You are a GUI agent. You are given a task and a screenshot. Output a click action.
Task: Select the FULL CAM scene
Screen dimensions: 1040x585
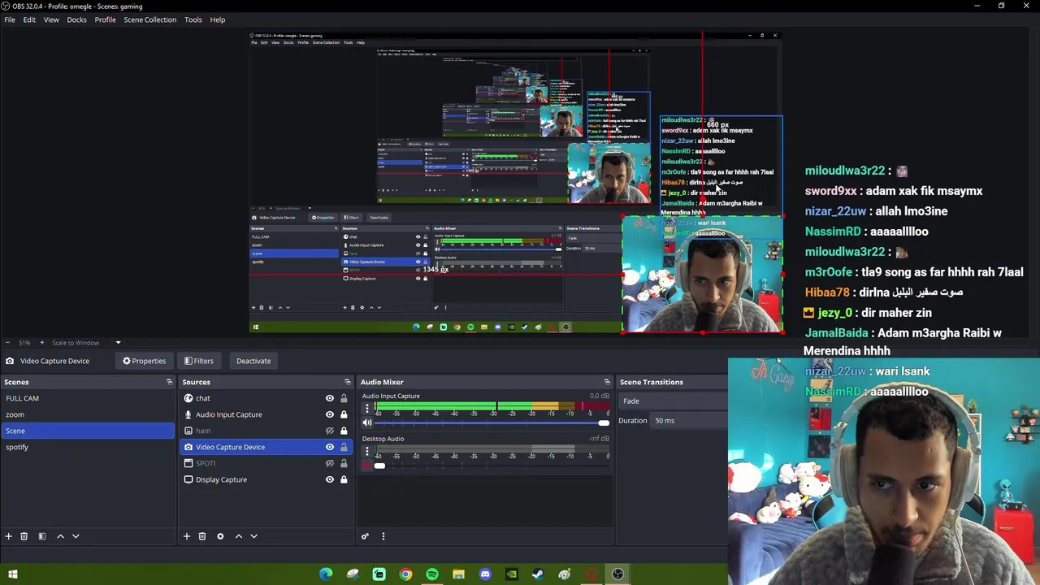click(x=88, y=398)
